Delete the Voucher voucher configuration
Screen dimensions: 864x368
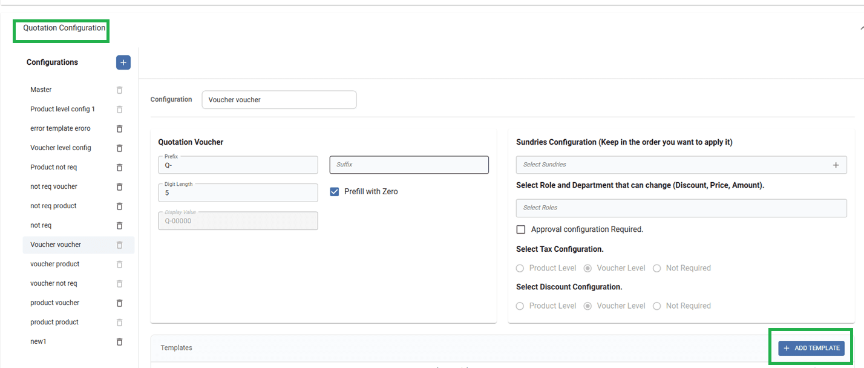(119, 245)
